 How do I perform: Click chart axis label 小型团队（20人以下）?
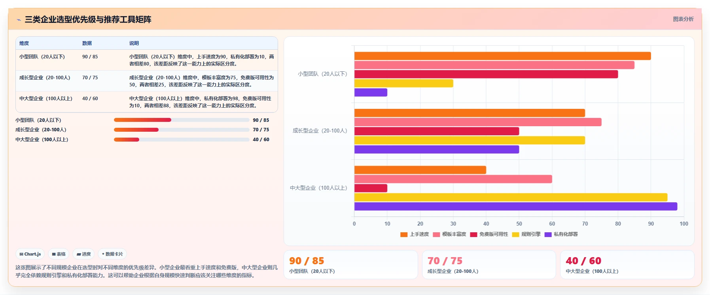click(322, 74)
